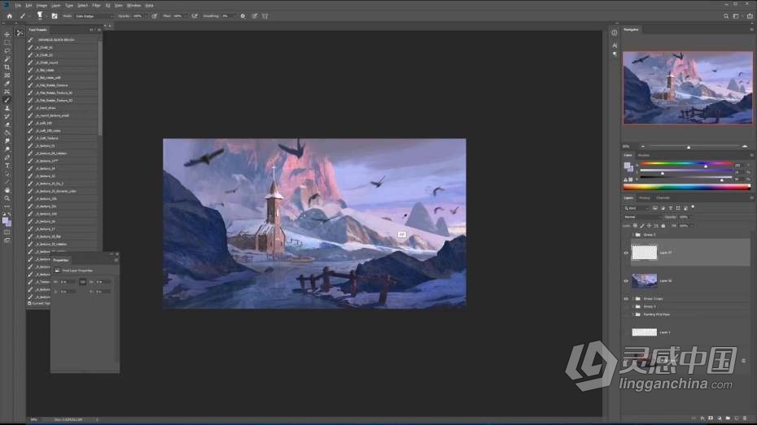Viewport: 757px width, 425px height.
Task: Open brush settings panel icon in options bar
Action: coord(55,16)
